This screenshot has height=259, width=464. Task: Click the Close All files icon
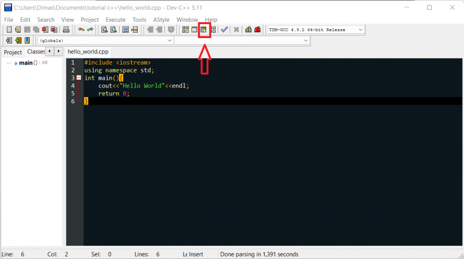54,30
